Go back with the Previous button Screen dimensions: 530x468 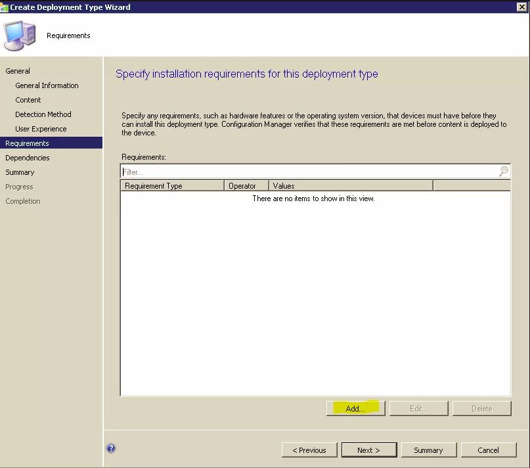(309, 450)
